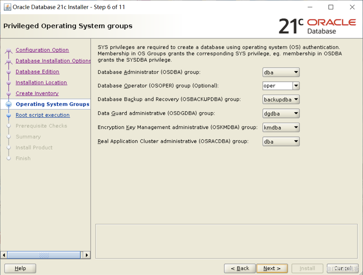
Task: Click the right arrow of sidebar scrollbar
Action: tap(86, 255)
